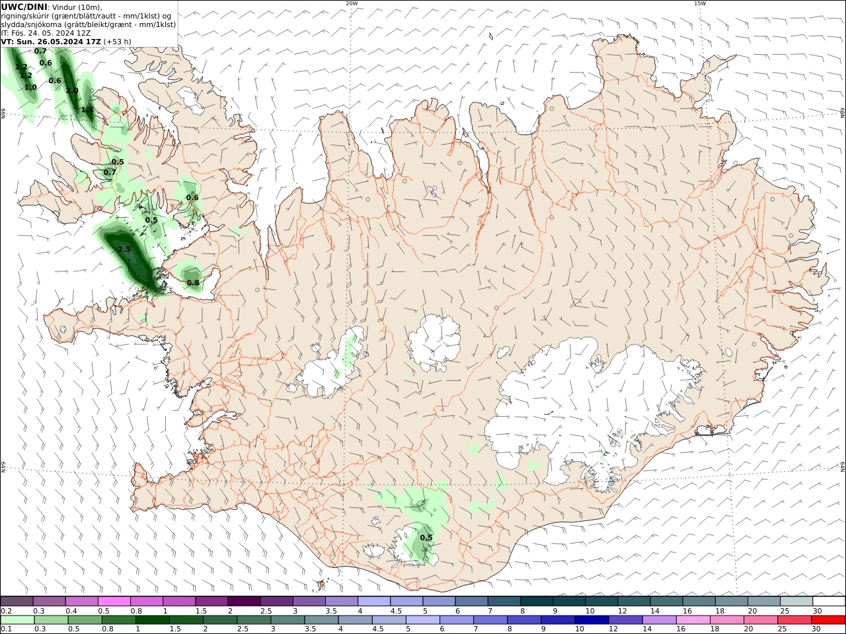846x634 pixels.
Task: Select the snow legend swatch for 6–7 mm
Action: pyautogui.click(x=471, y=601)
